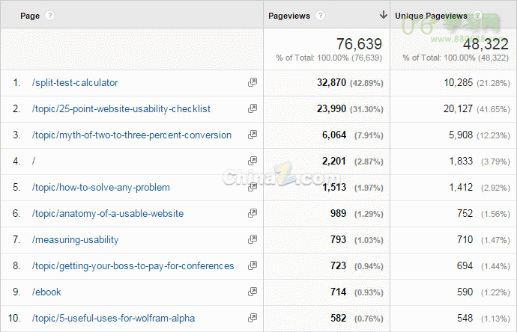Click external link icon for 25-point-website-usability-checklist row
Image resolution: width=517 pixels, height=332 pixels.
point(253,109)
